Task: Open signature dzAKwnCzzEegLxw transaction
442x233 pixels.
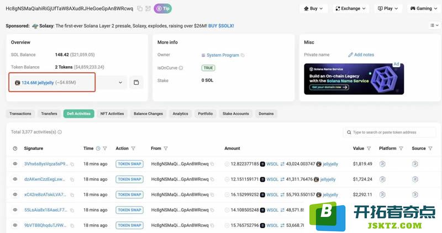Action: tap(45, 180)
